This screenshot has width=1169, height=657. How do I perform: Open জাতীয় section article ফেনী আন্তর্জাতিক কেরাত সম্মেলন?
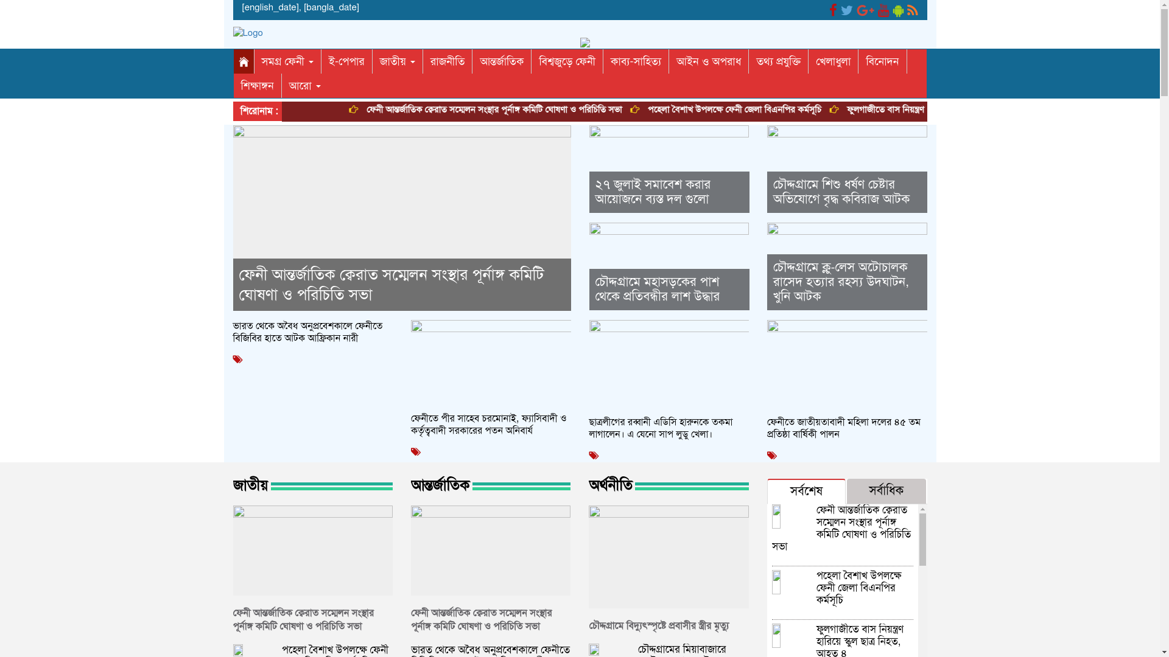tap(303, 620)
